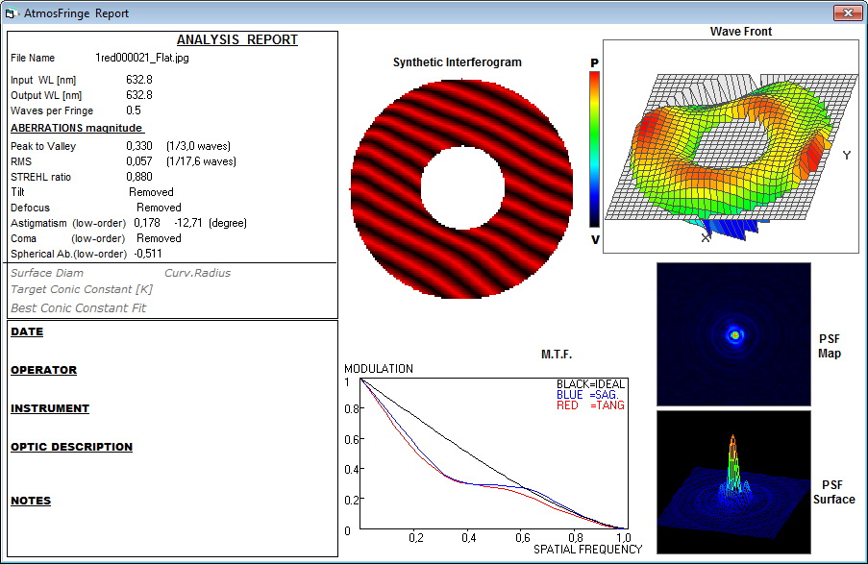
Task: Click the File Name label
Action: pyautogui.click(x=33, y=58)
